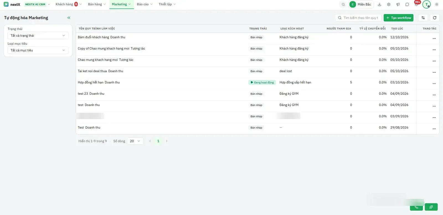Open the chat bubble icon

click(x=407, y=4)
